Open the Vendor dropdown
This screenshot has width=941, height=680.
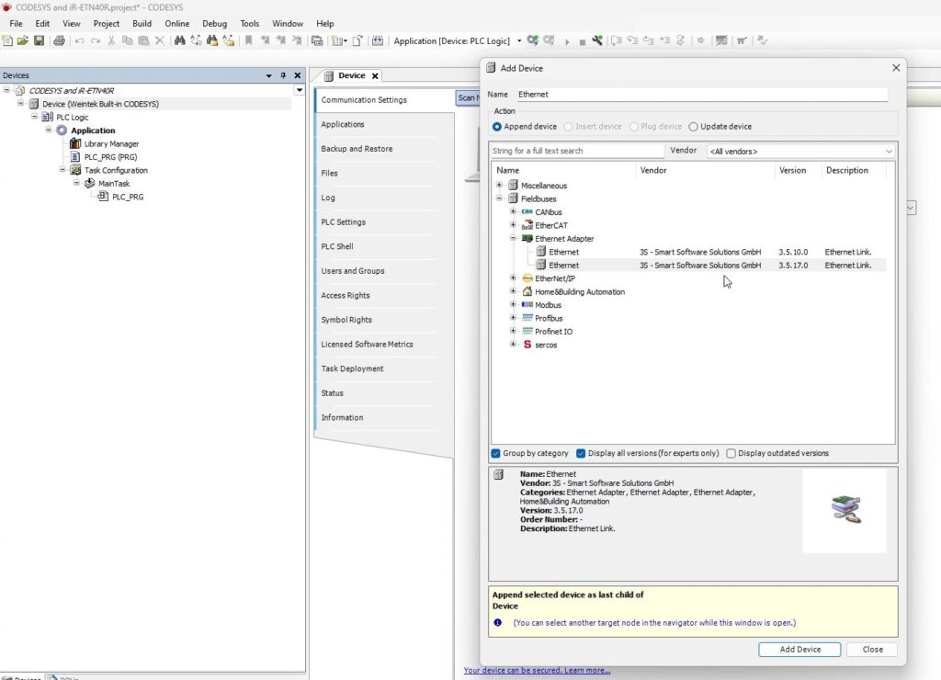[800, 152]
